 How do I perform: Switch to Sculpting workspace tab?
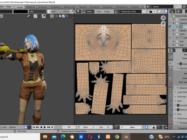42,7
